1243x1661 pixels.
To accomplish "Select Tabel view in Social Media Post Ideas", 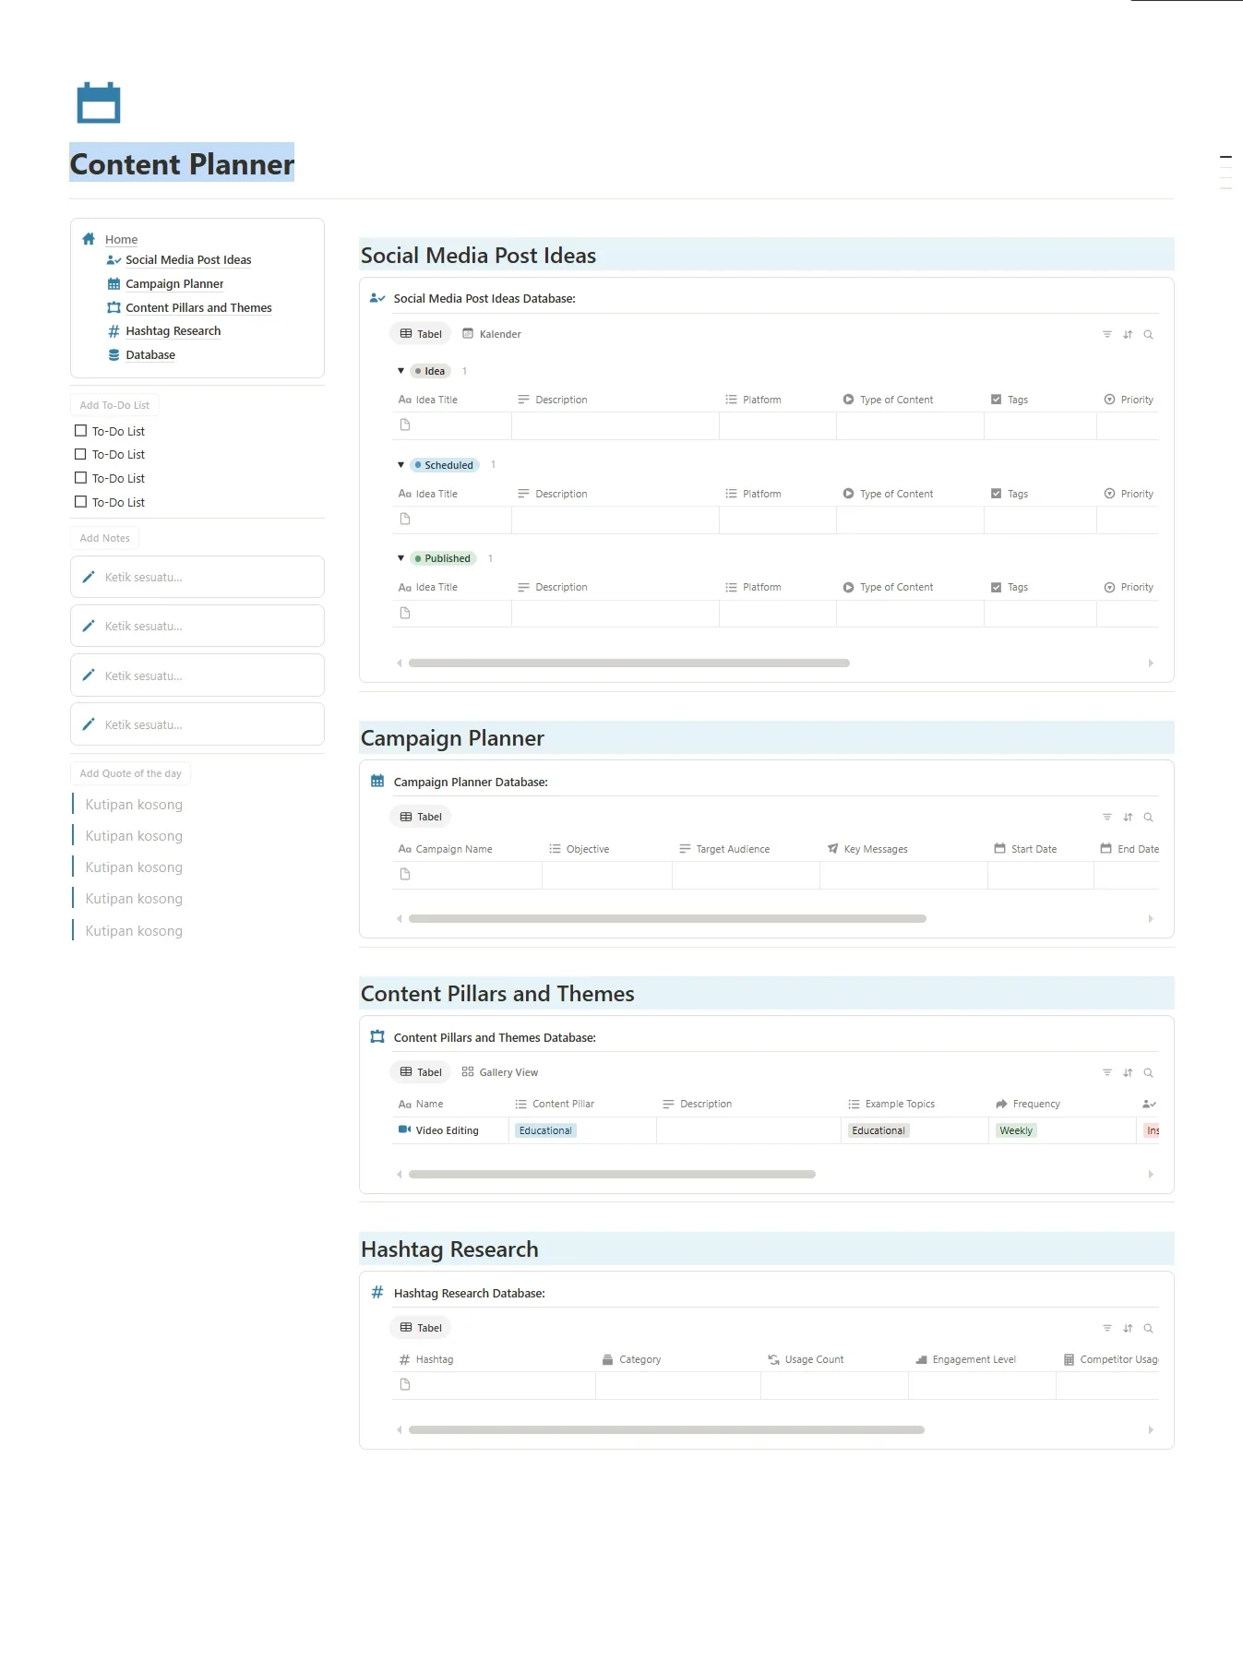I will [421, 334].
